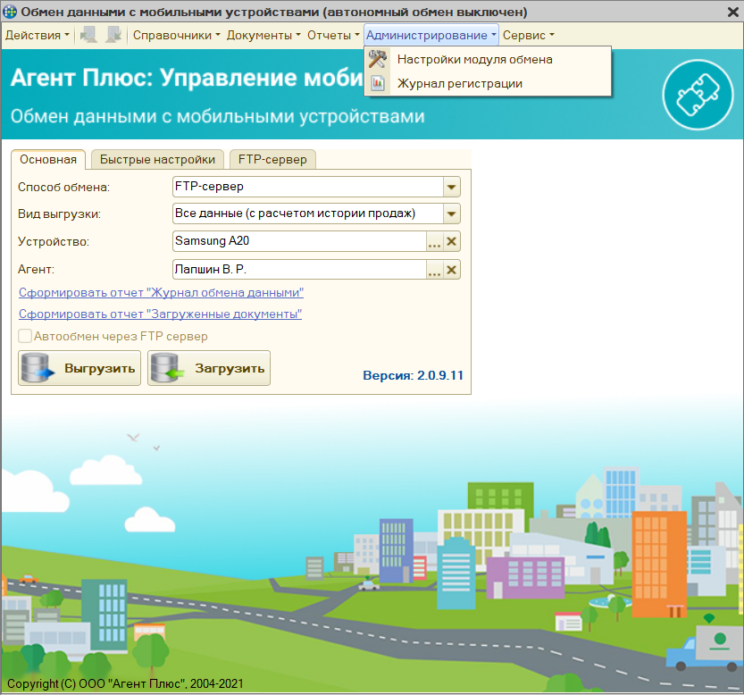Click the Вид выгрузки field value
The image size is (744, 695).
click(308, 214)
